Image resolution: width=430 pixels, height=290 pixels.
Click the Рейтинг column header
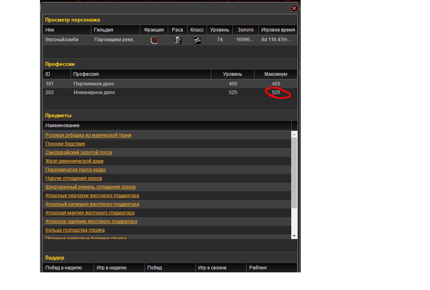pos(272,268)
